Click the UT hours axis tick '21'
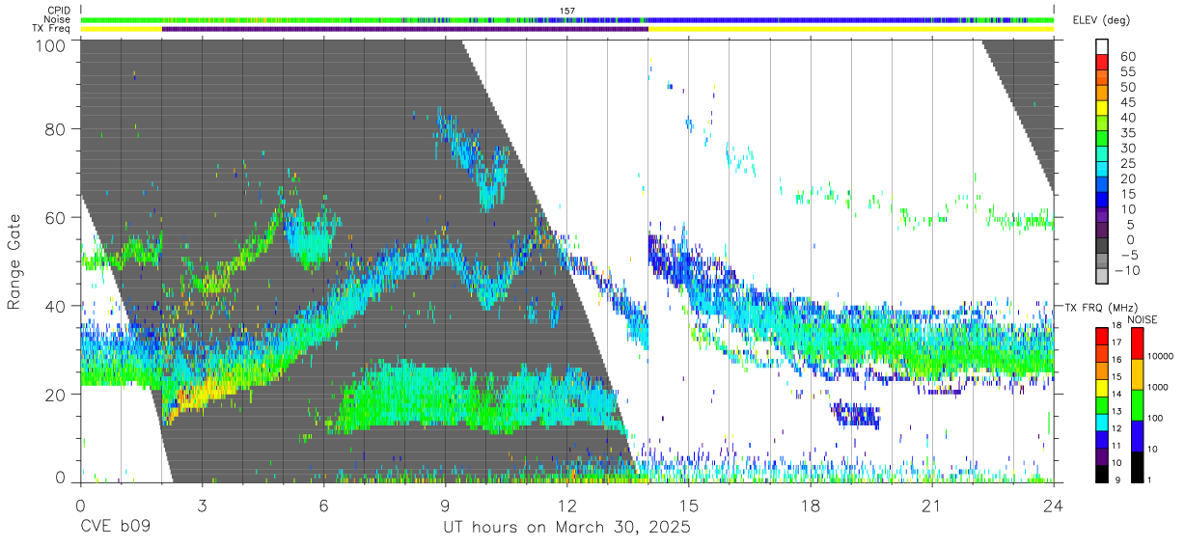The image size is (1185, 547). pos(932,506)
